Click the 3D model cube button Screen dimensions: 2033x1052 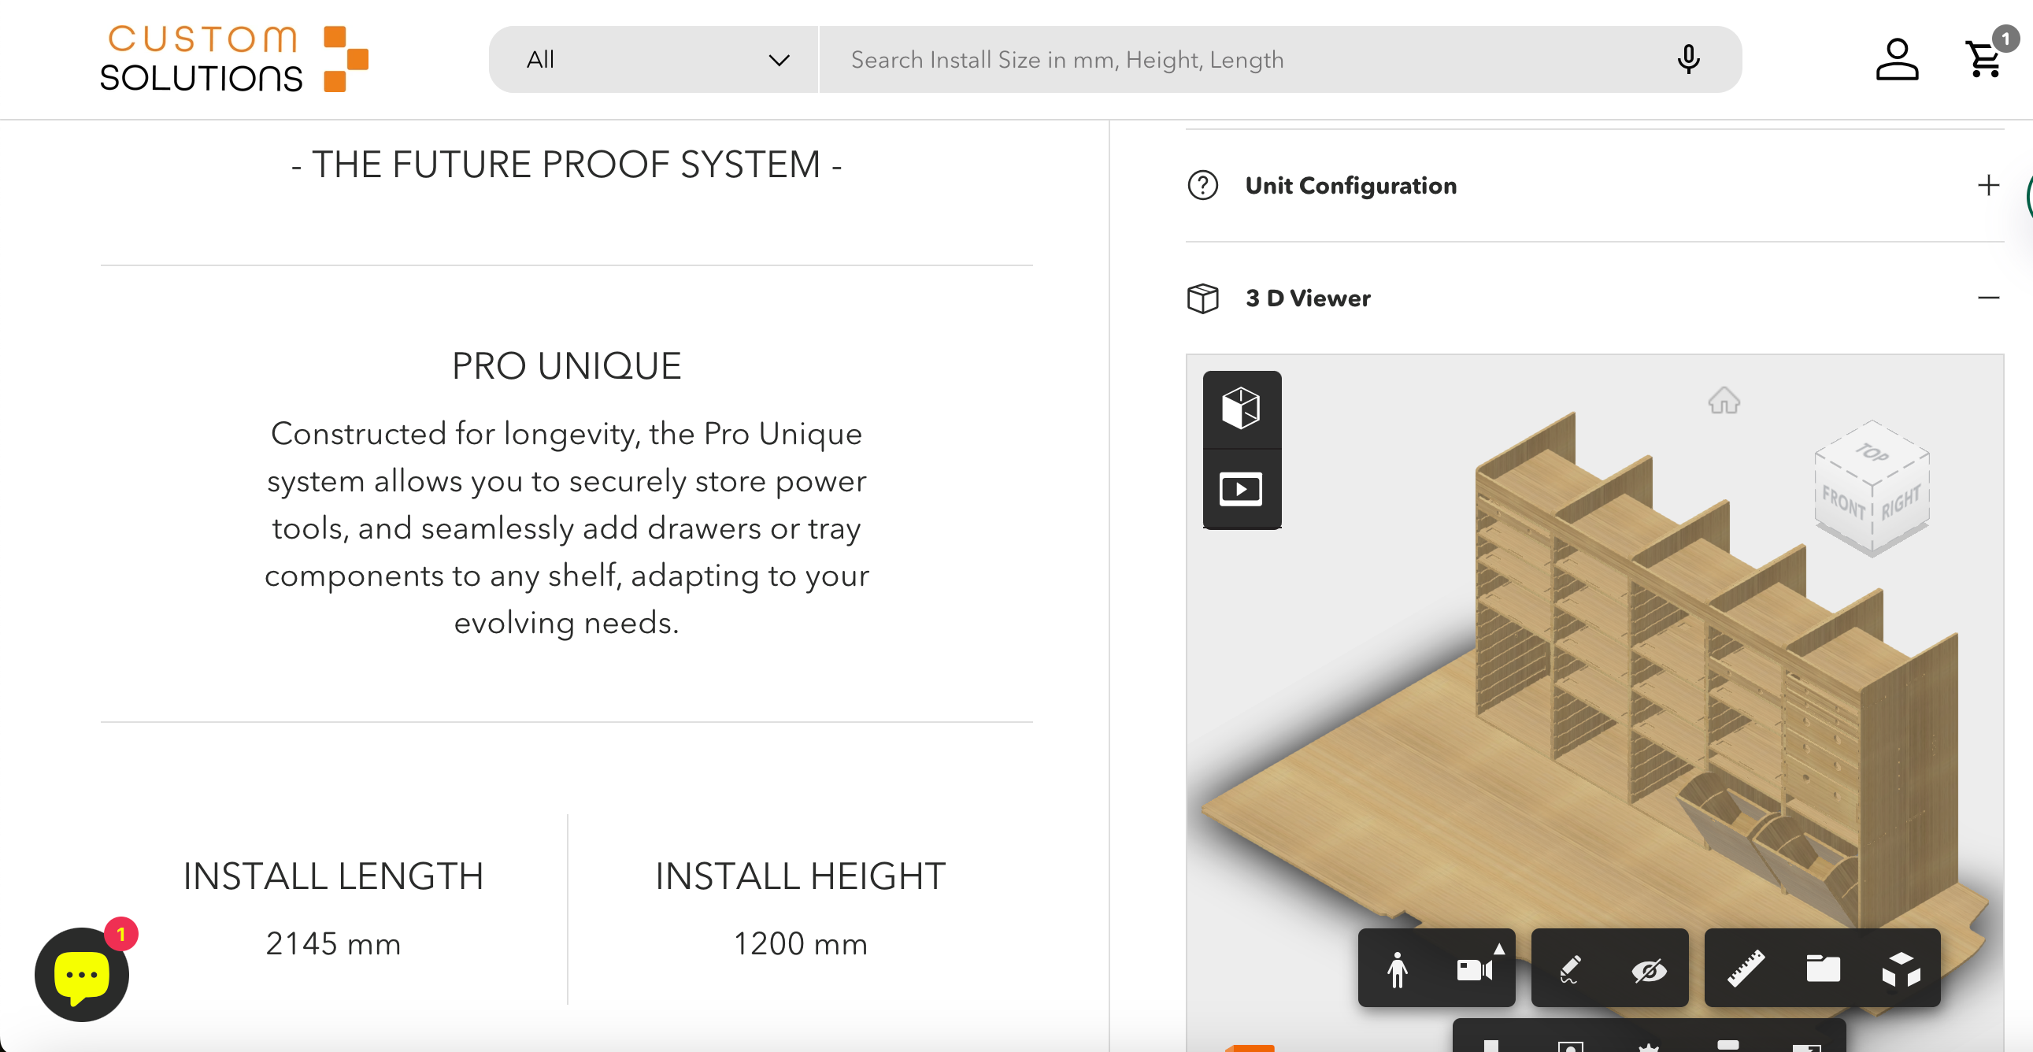(1241, 409)
